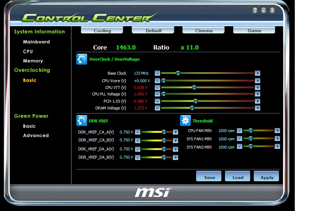Click the CPU PLL Voltage slider handle
This screenshot has width=311, height=211.
click(163, 94)
